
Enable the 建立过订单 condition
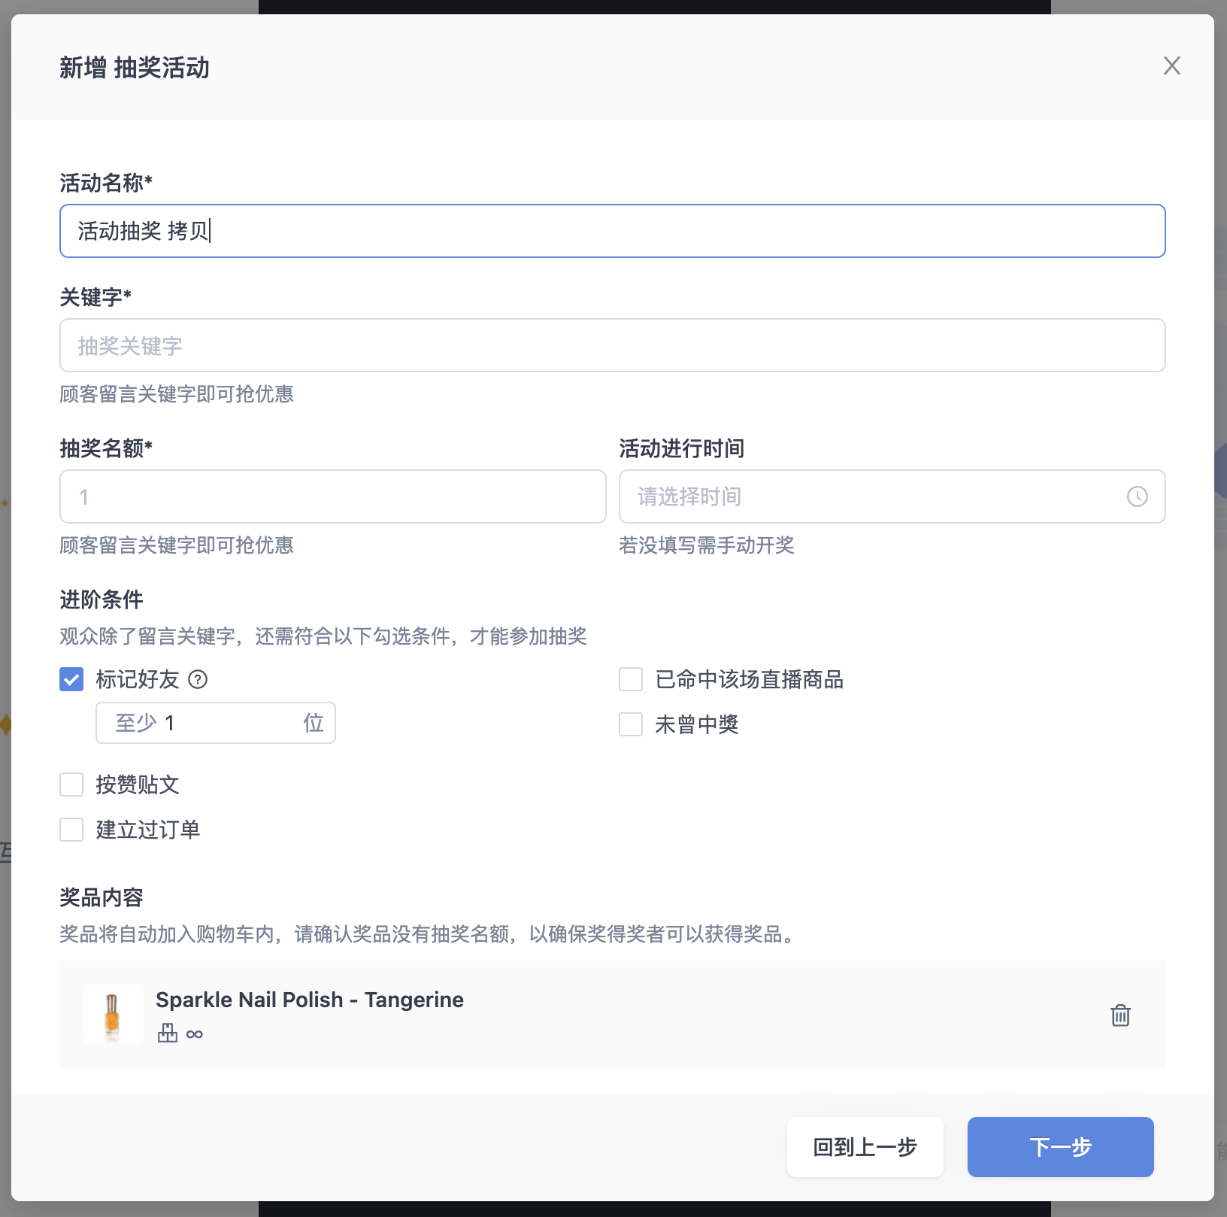point(71,830)
